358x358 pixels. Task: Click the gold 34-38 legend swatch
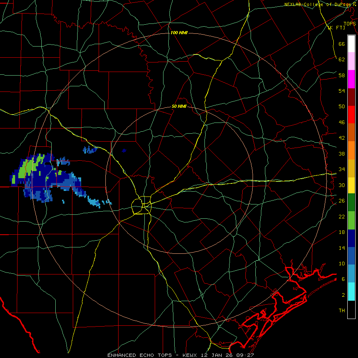click(x=351, y=168)
